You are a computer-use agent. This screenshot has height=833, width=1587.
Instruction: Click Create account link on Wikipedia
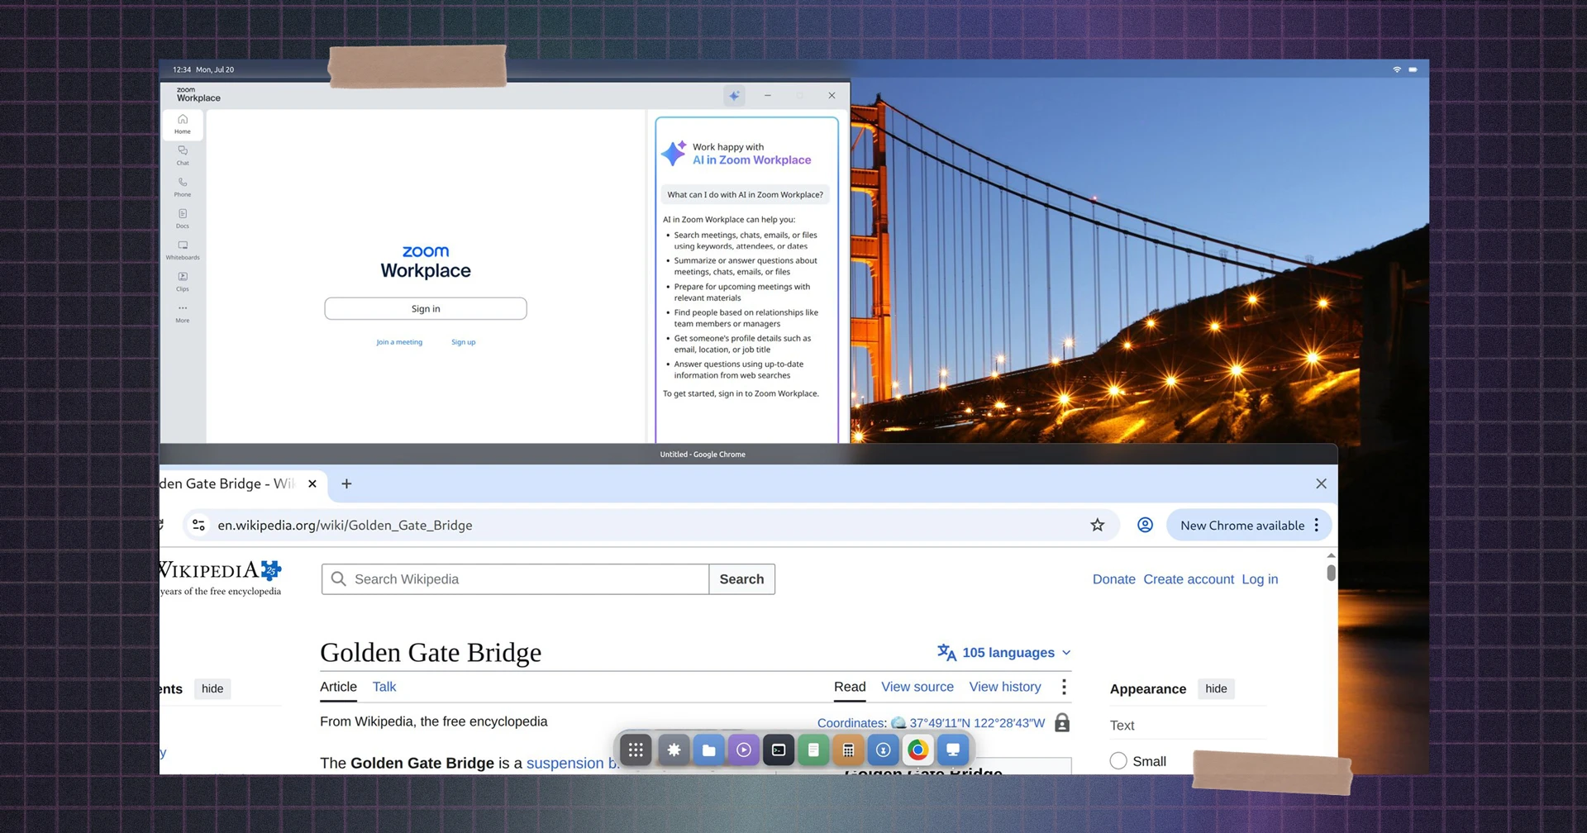(x=1189, y=579)
